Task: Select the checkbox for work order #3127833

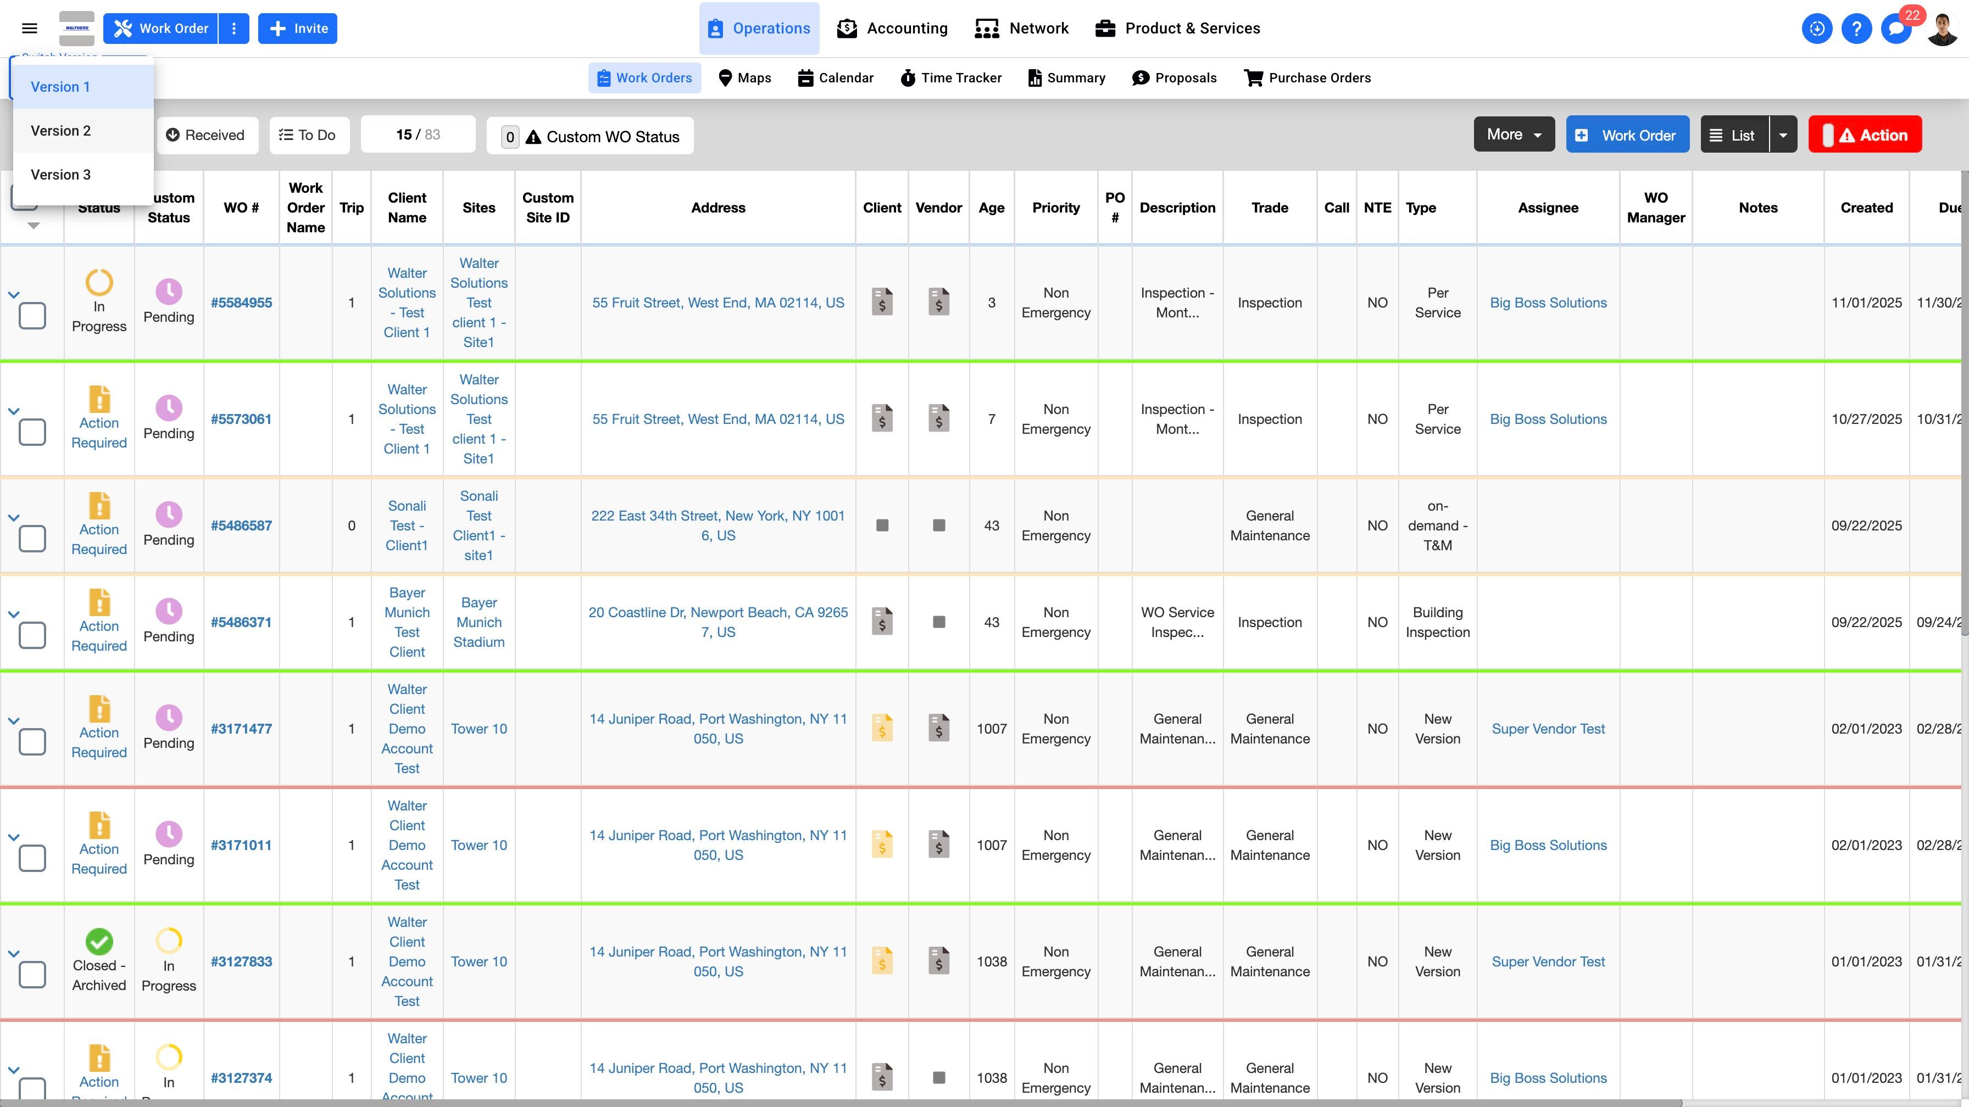Action: [x=32, y=974]
